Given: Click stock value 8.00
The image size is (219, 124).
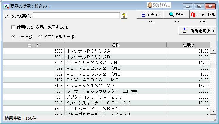Looking at the screenshot, I should tap(204, 68).
